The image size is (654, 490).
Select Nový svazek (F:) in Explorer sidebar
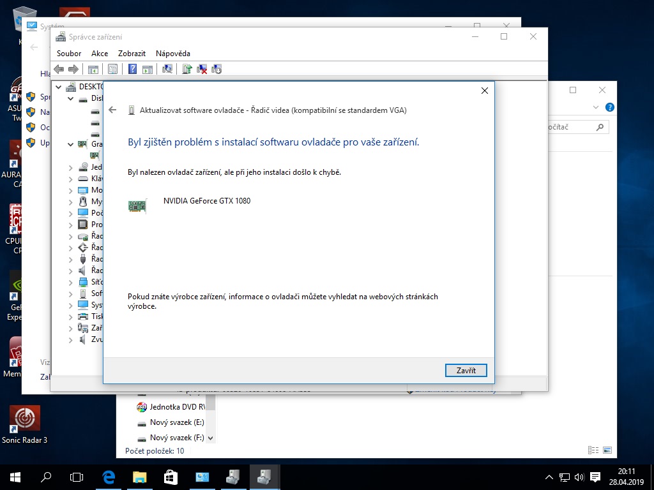(x=171, y=438)
